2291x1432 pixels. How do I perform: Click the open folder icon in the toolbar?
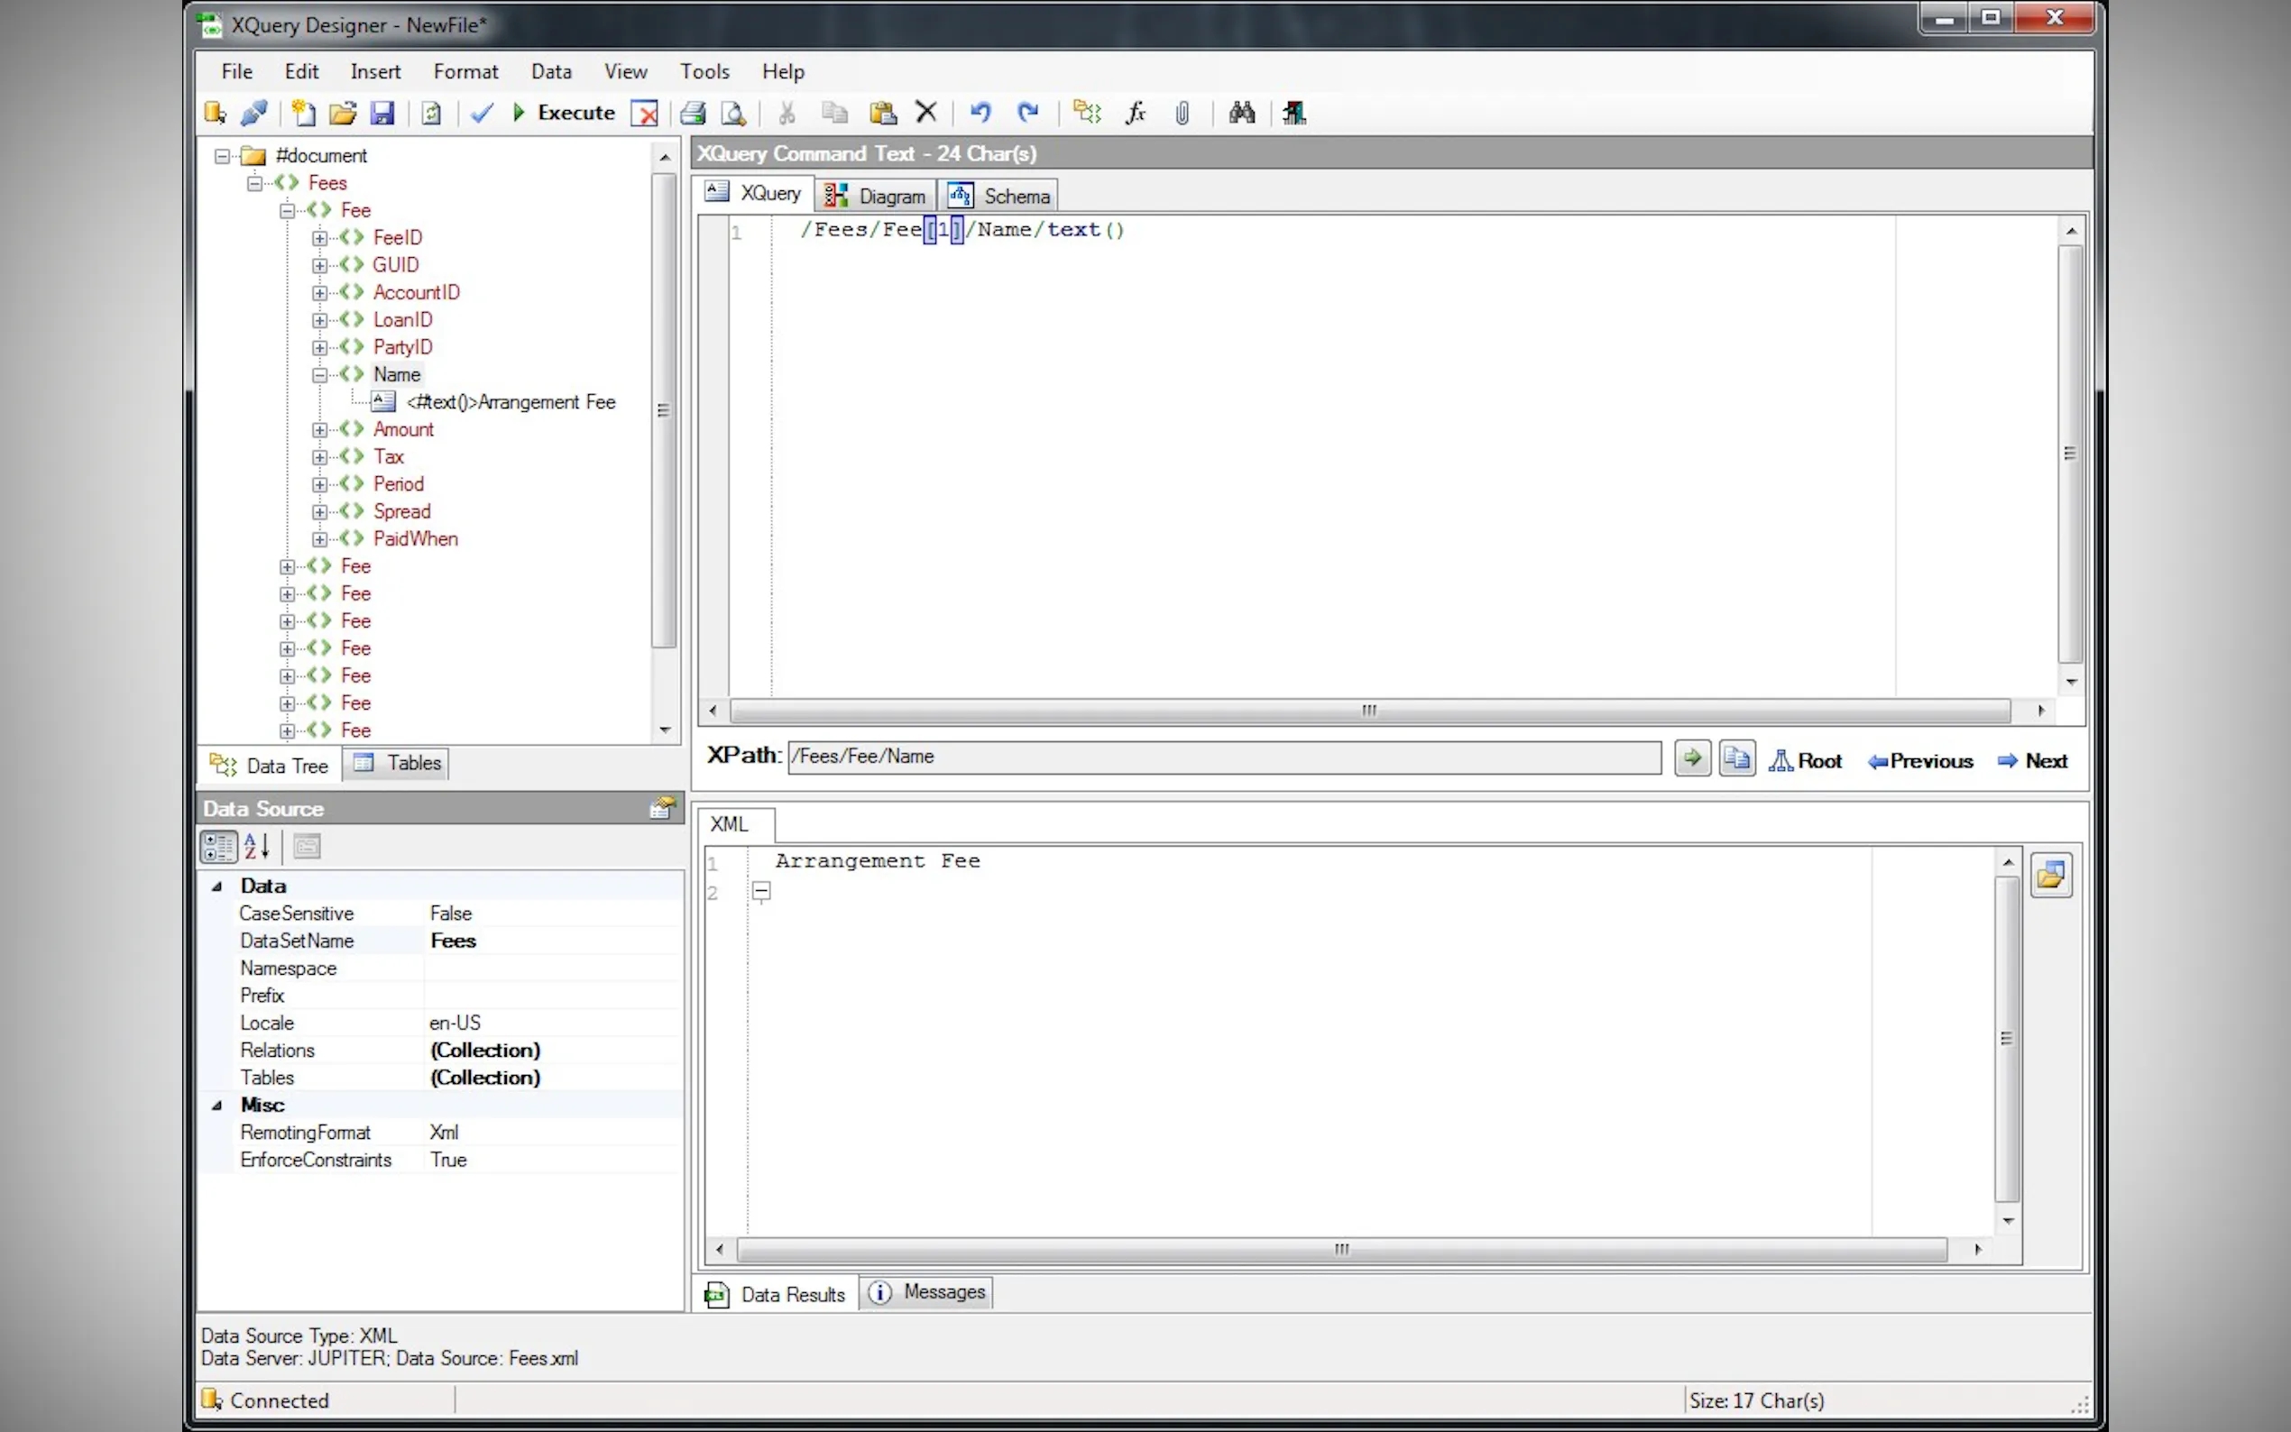(342, 113)
